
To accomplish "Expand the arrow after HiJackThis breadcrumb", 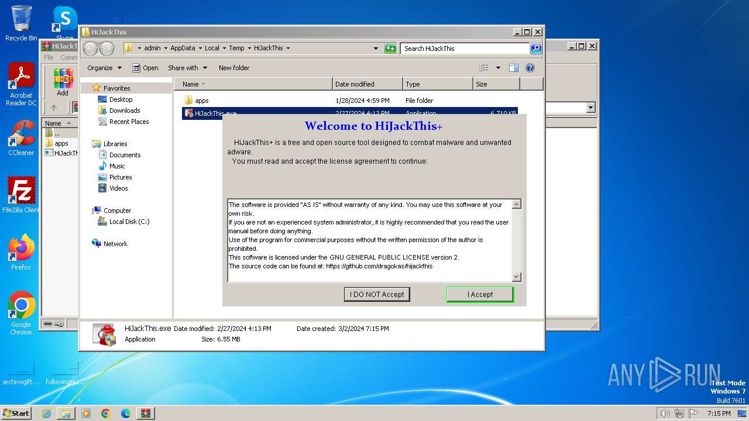I will pyautogui.click(x=288, y=49).
